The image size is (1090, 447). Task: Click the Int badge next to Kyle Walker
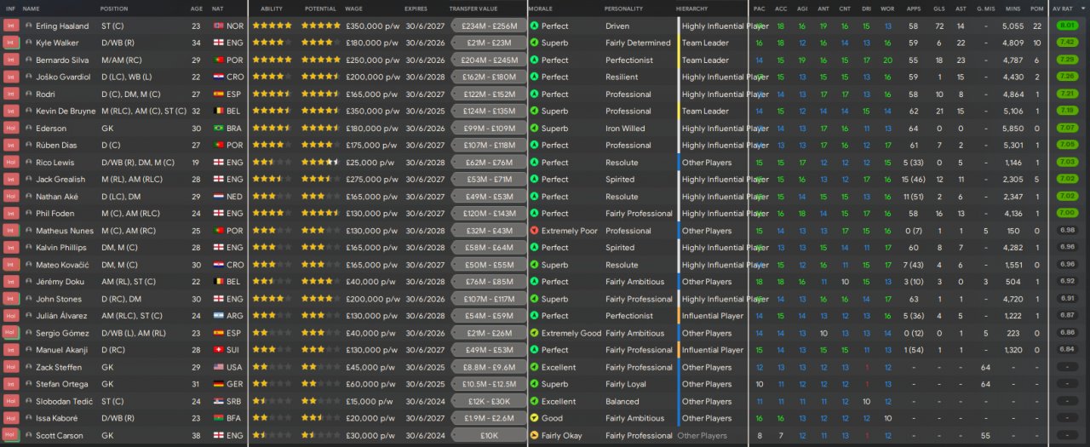point(11,43)
